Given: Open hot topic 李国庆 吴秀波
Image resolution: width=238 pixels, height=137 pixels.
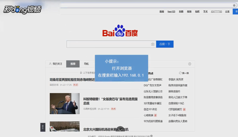Looking at the screenshot, I should 176,80.
